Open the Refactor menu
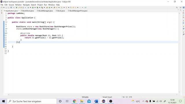 point(18,5)
